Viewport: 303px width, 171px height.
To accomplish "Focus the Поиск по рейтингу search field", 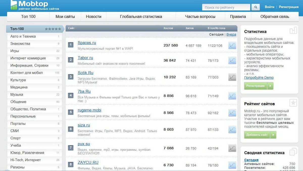I will [226, 8].
